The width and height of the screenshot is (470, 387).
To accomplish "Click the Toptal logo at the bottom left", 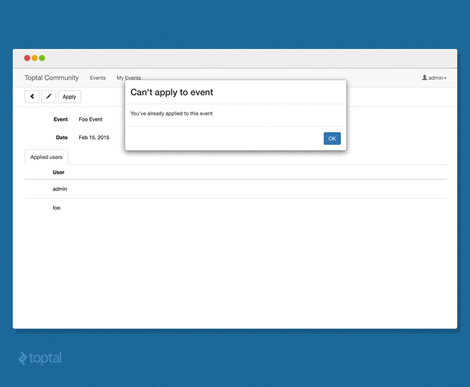I will [40, 358].
